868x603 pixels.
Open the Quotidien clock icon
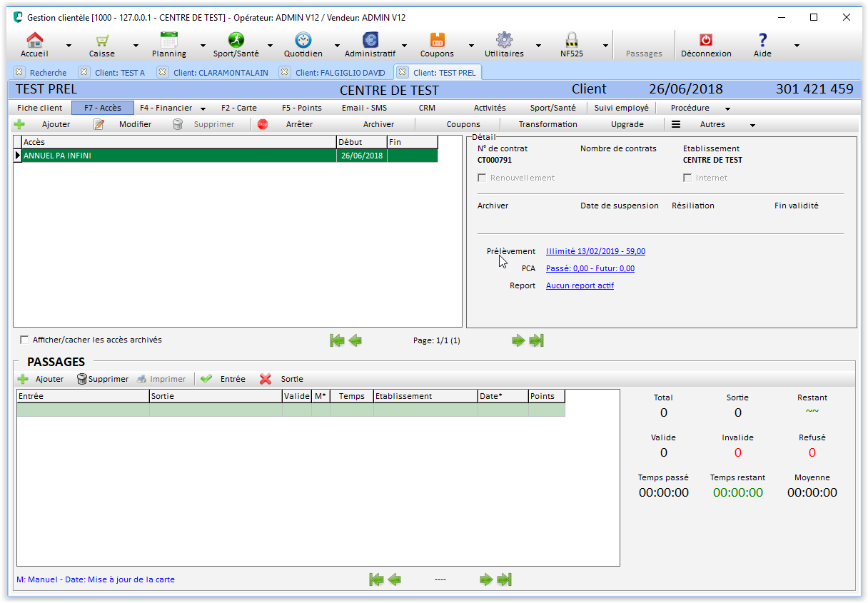pyautogui.click(x=303, y=41)
